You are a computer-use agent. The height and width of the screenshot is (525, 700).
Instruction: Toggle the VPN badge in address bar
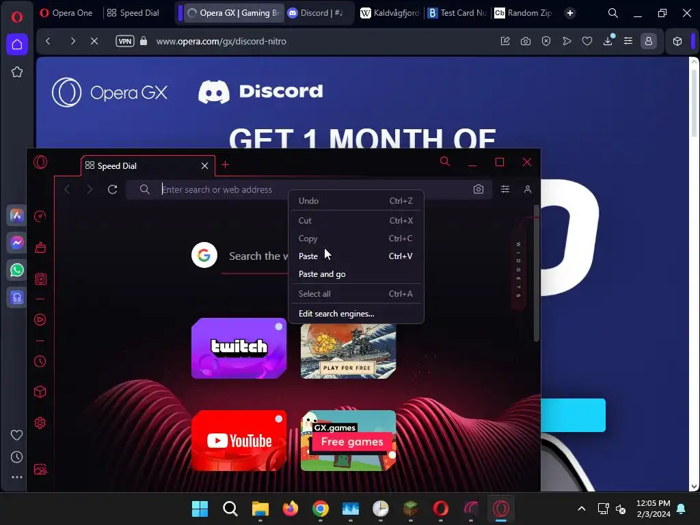(125, 41)
